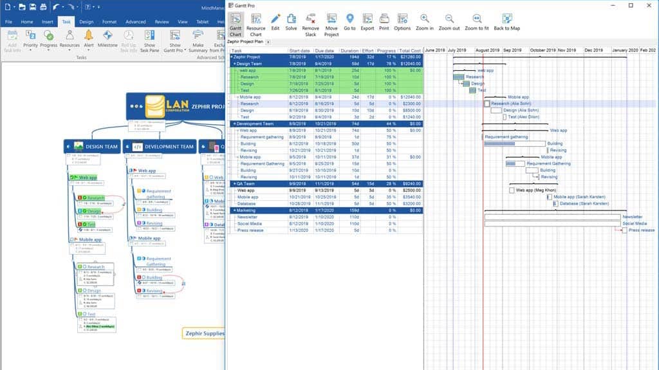659x370 pixels.
Task: Click the Total Cost column header
Action: click(410, 51)
